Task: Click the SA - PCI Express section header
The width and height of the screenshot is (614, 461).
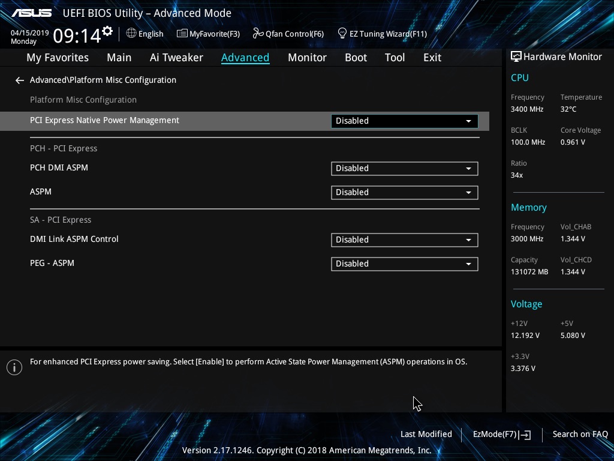Action: [x=61, y=220]
